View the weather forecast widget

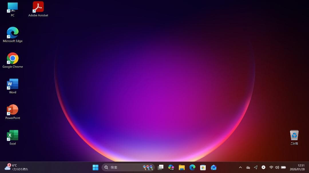click(14, 167)
